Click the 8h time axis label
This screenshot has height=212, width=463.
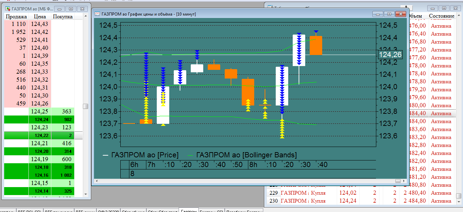coord(253,165)
